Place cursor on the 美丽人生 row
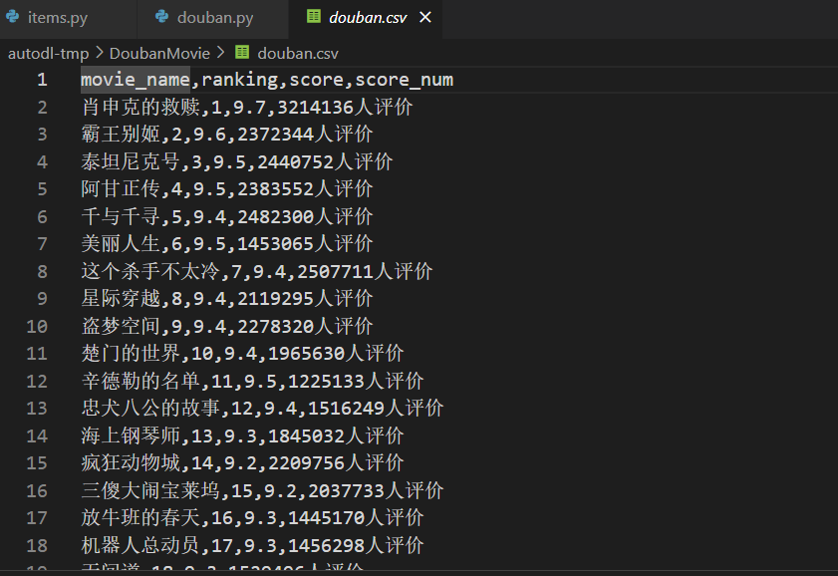 click(x=226, y=243)
